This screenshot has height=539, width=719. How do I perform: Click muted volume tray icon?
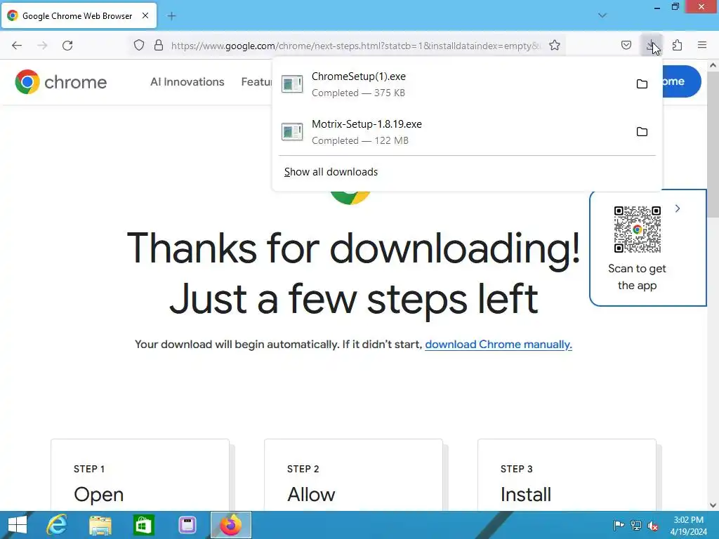coord(653,525)
